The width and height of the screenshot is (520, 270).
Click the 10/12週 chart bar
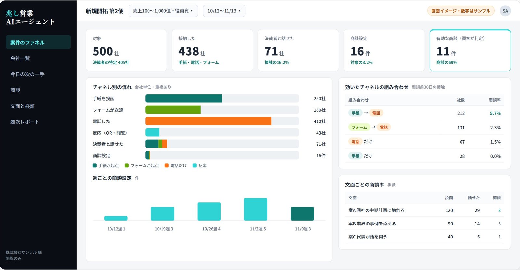(x=116, y=218)
